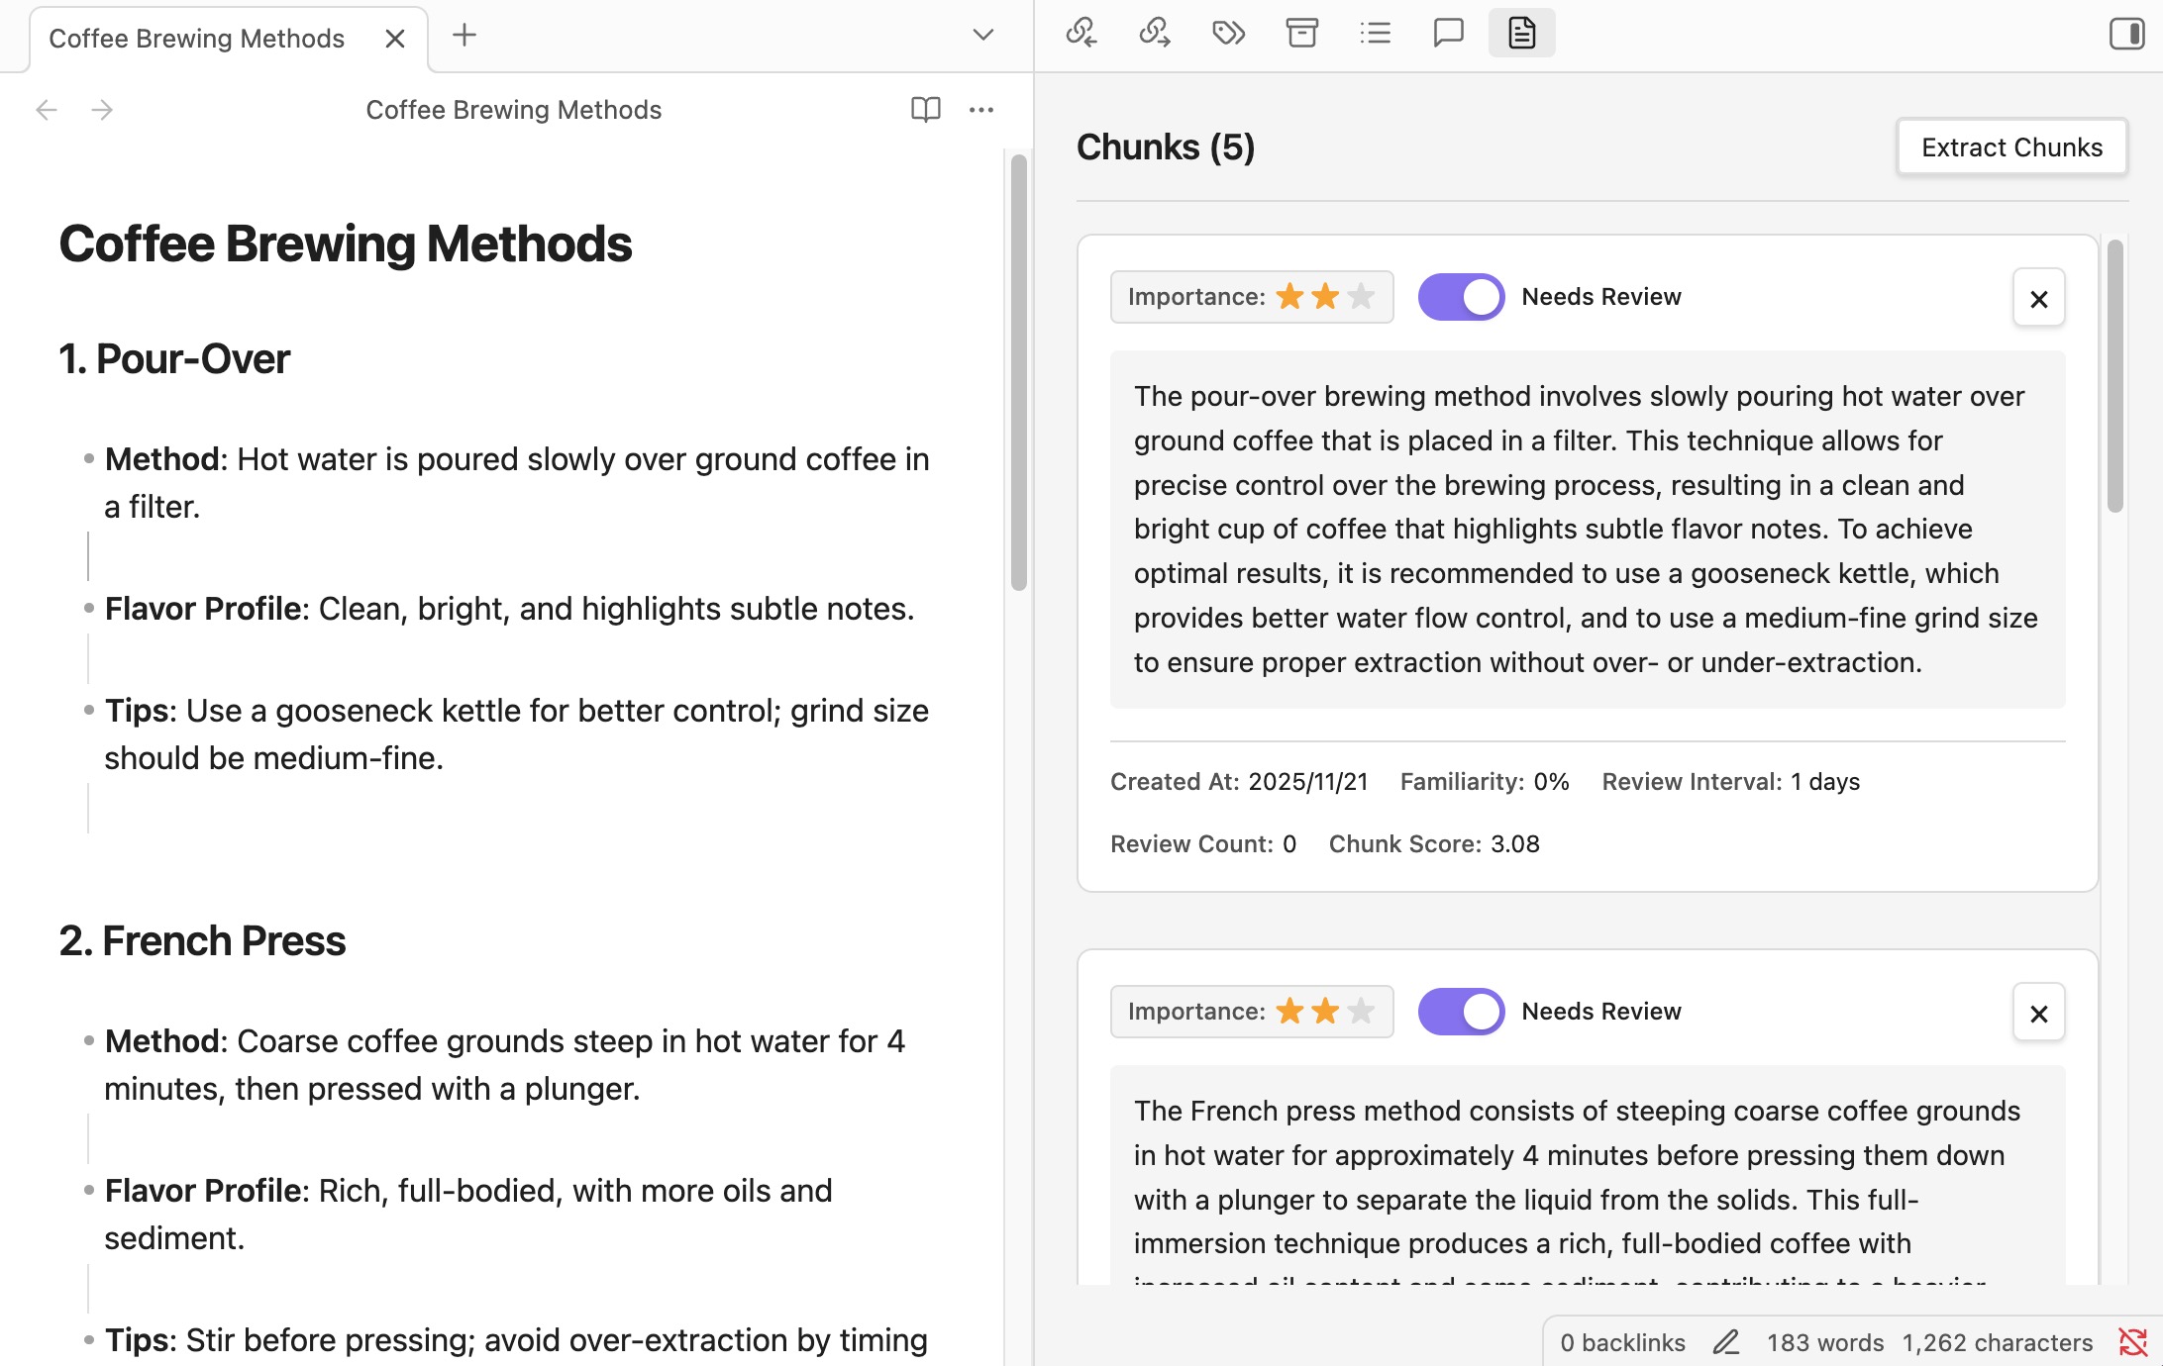Image resolution: width=2163 pixels, height=1366 pixels.
Task: Switch note to reading view
Action: click(x=925, y=109)
